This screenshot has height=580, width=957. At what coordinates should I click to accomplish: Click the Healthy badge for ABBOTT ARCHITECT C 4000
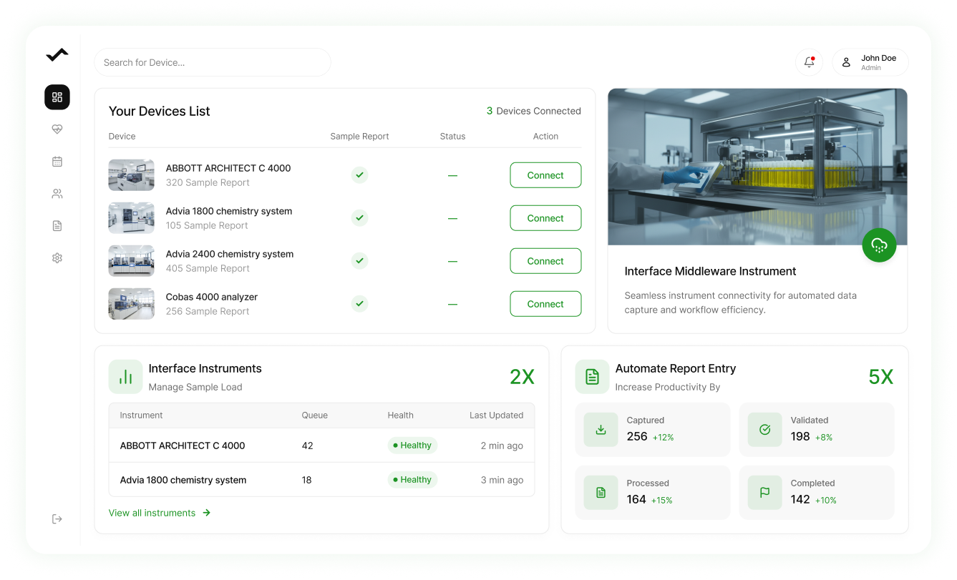point(412,446)
